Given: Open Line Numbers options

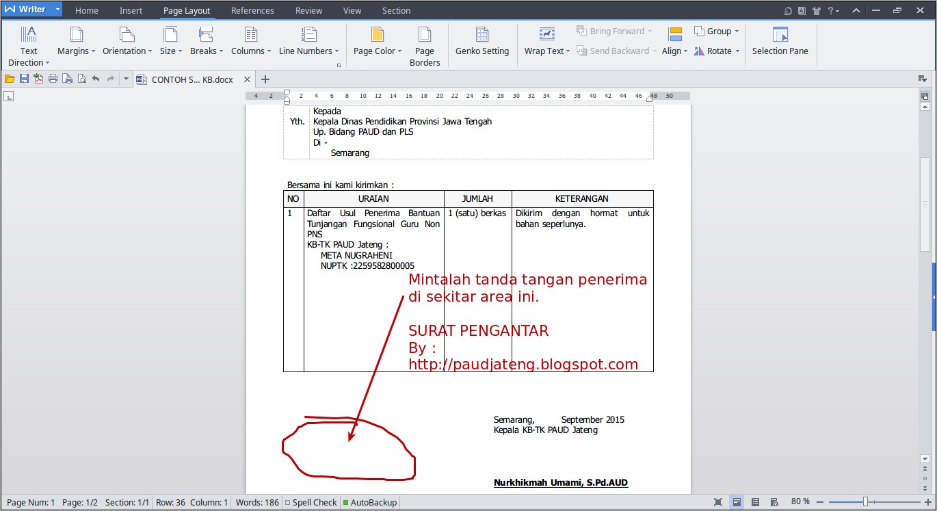Looking at the screenshot, I should (308, 41).
